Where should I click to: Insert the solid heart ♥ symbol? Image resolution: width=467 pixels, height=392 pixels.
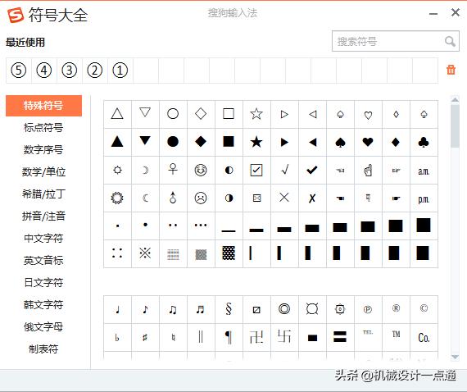tap(368, 142)
